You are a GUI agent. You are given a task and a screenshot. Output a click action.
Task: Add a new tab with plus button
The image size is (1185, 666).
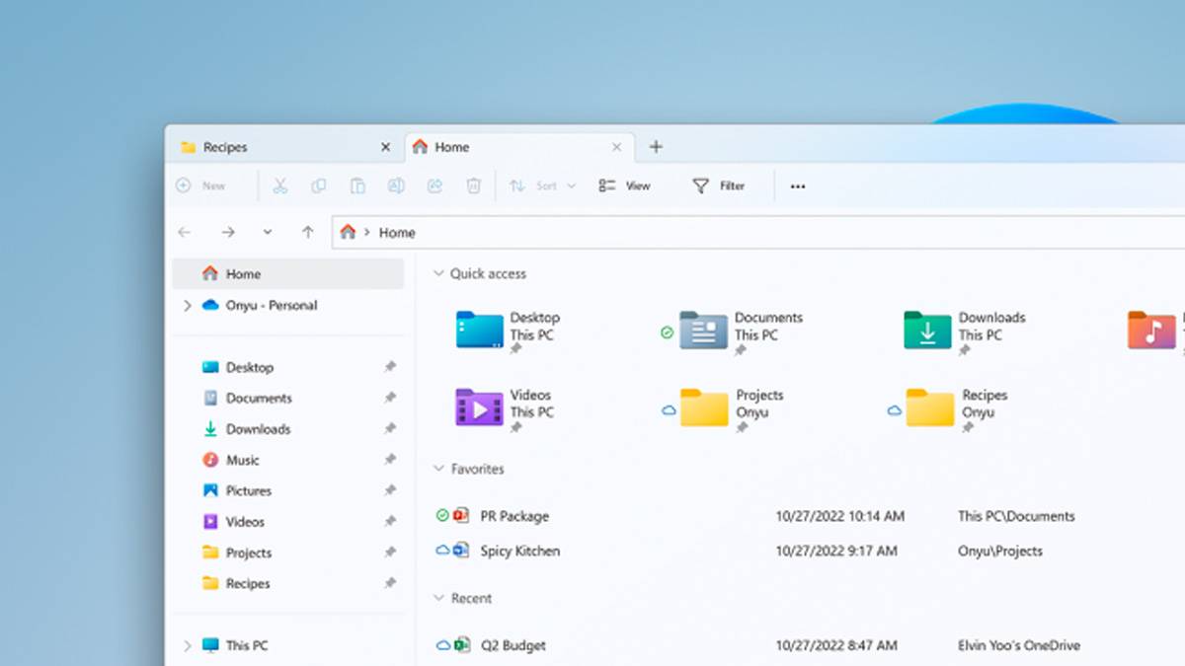click(x=656, y=147)
